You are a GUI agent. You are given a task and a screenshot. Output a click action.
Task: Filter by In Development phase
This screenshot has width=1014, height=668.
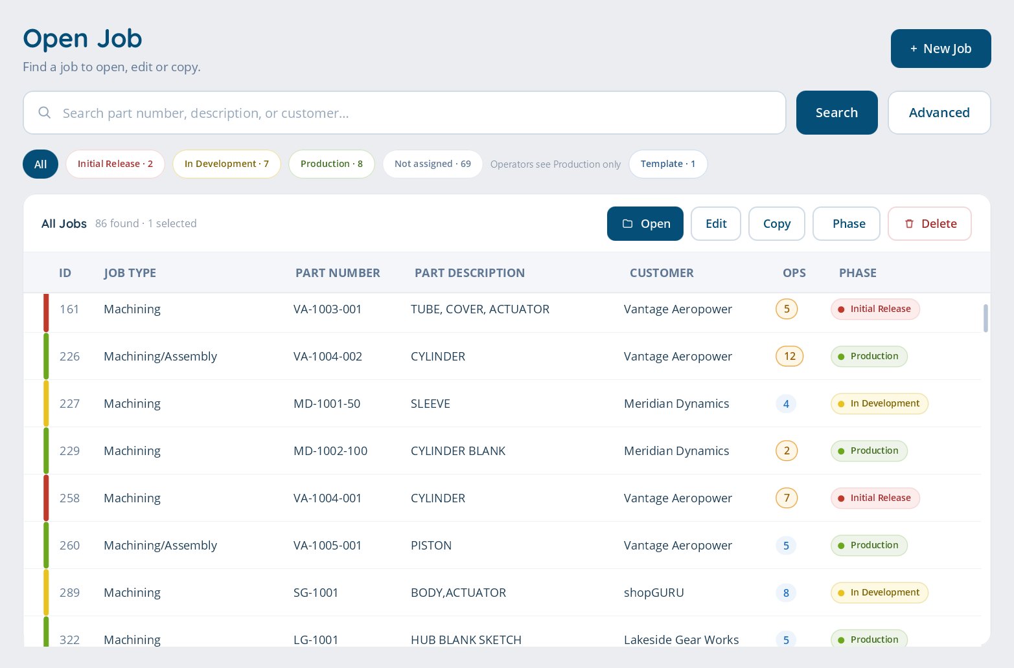pos(226,164)
